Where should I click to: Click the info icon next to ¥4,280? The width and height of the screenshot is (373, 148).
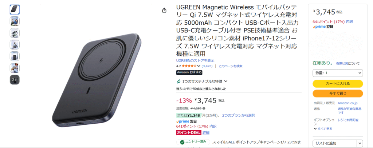tap(204, 108)
